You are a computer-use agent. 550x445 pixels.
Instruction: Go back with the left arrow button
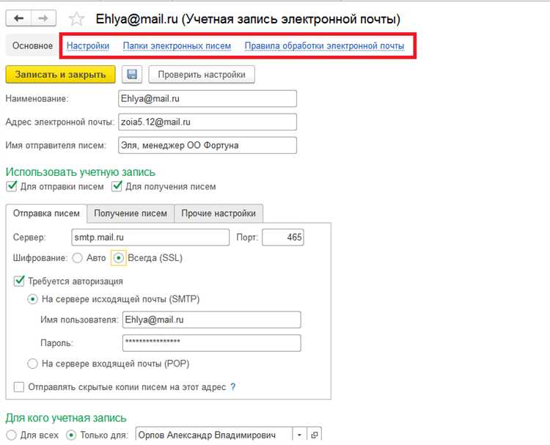click(x=18, y=18)
